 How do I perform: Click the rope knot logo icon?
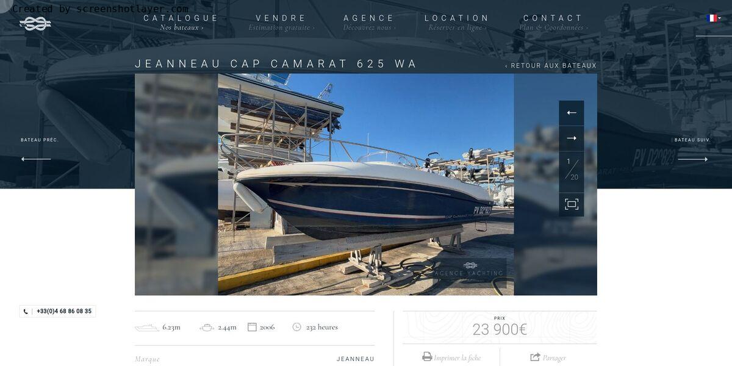tap(35, 24)
